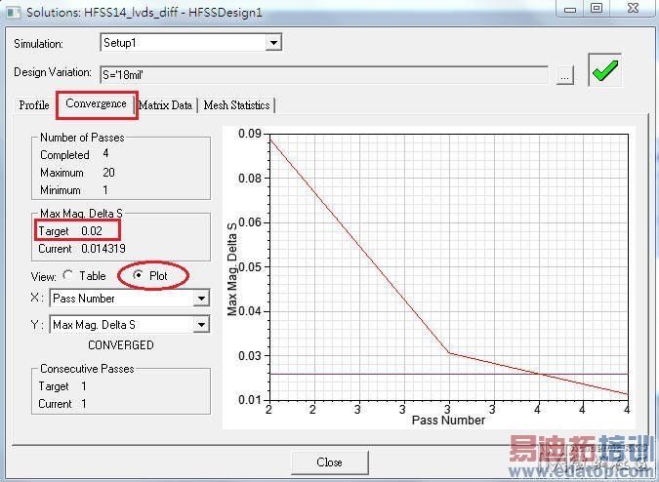Viewport: 659px width, 482px height.
Task: Close the Solutions window with X
Action: click(633, 8)
